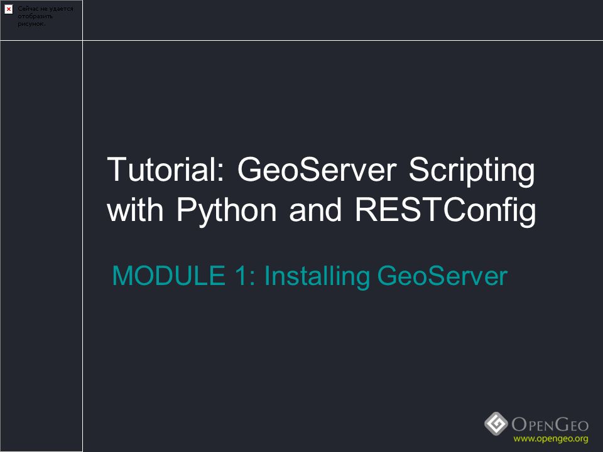
Task: Open the www.opengeo.org link
Action: 551,439
